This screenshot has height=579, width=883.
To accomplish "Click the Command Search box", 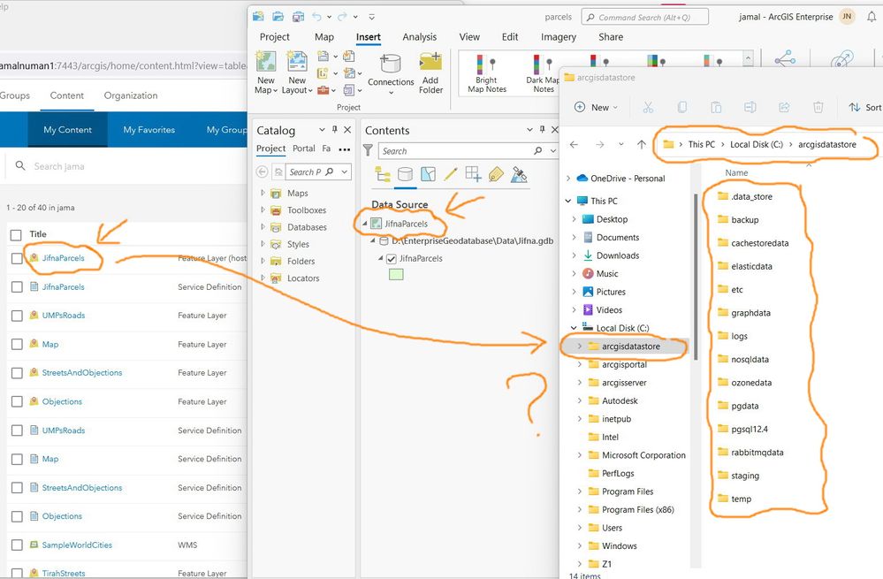I will [644, 18].
